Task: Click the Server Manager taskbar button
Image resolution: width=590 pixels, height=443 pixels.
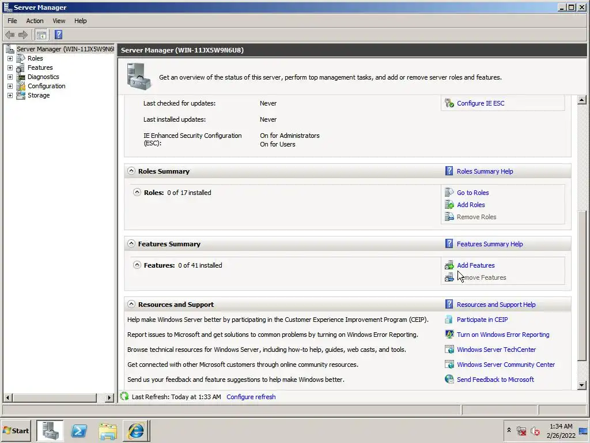Action: tap(50, 430)
